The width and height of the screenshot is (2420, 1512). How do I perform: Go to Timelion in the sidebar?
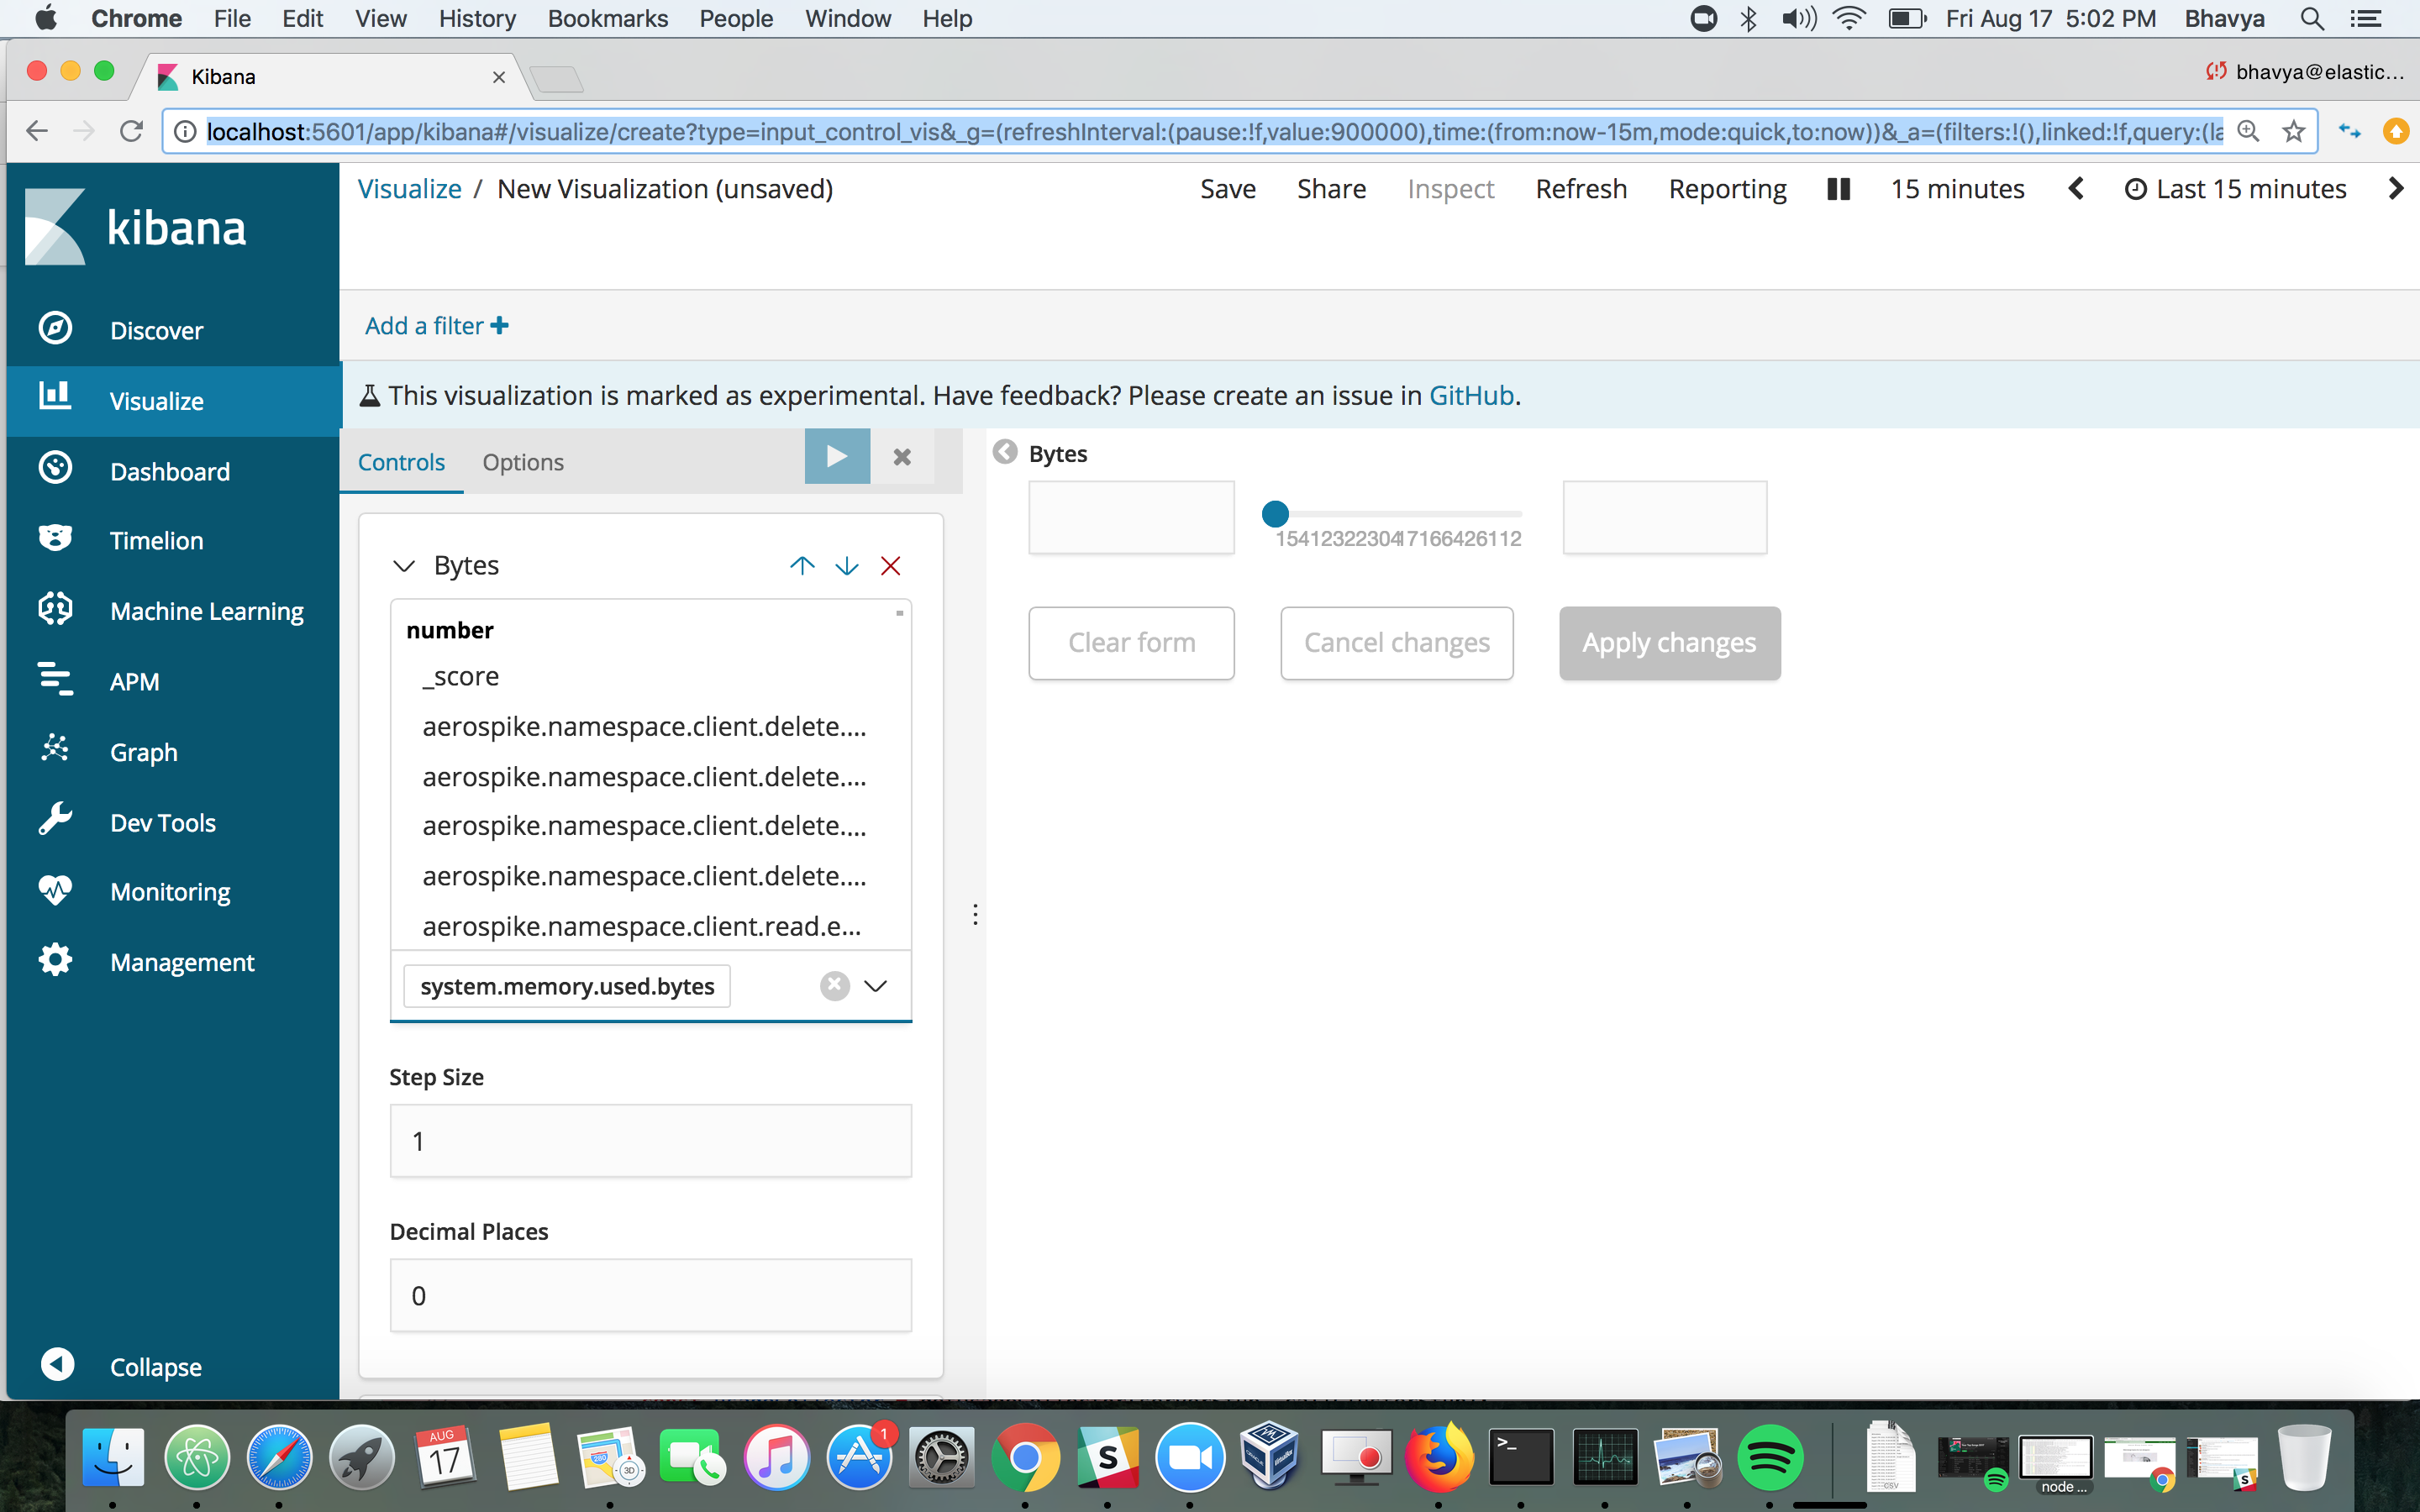[x=156, y=540]
